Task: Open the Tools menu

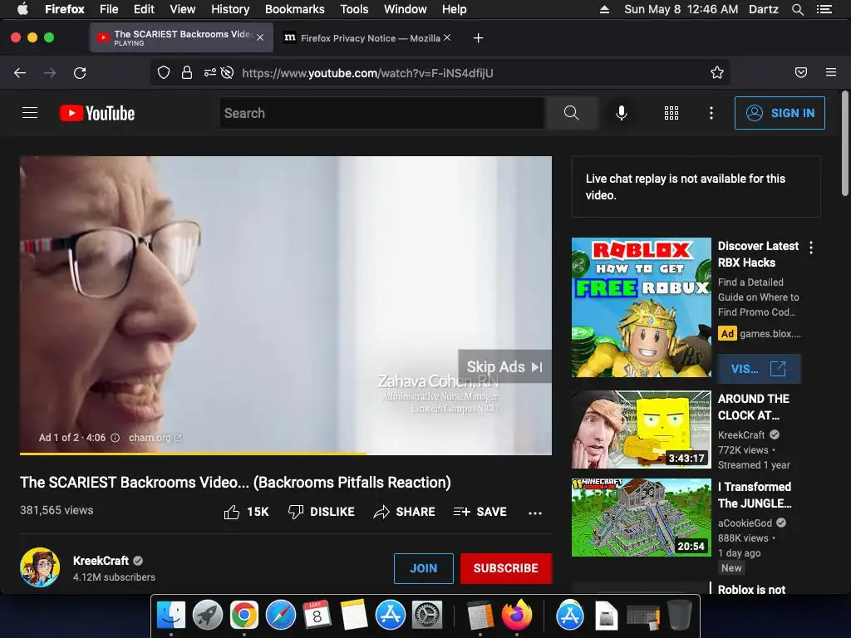Action: click(354, 9)
